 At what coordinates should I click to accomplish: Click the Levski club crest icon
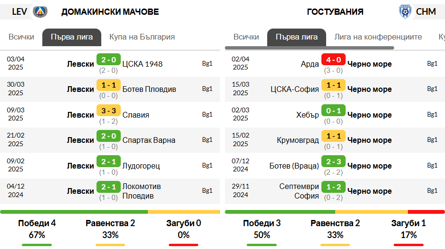pos(40,11)
